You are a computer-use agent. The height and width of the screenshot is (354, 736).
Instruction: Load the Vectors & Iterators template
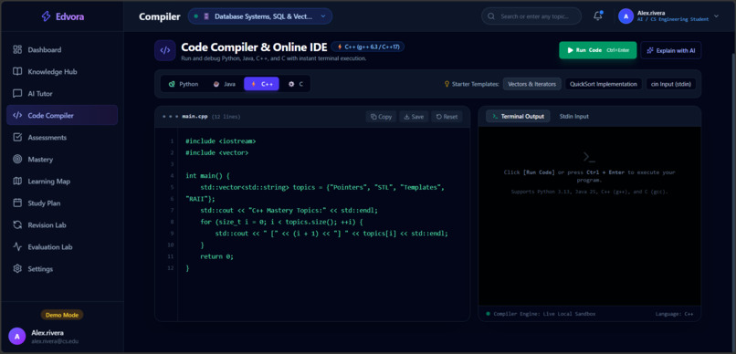(531, 84)
